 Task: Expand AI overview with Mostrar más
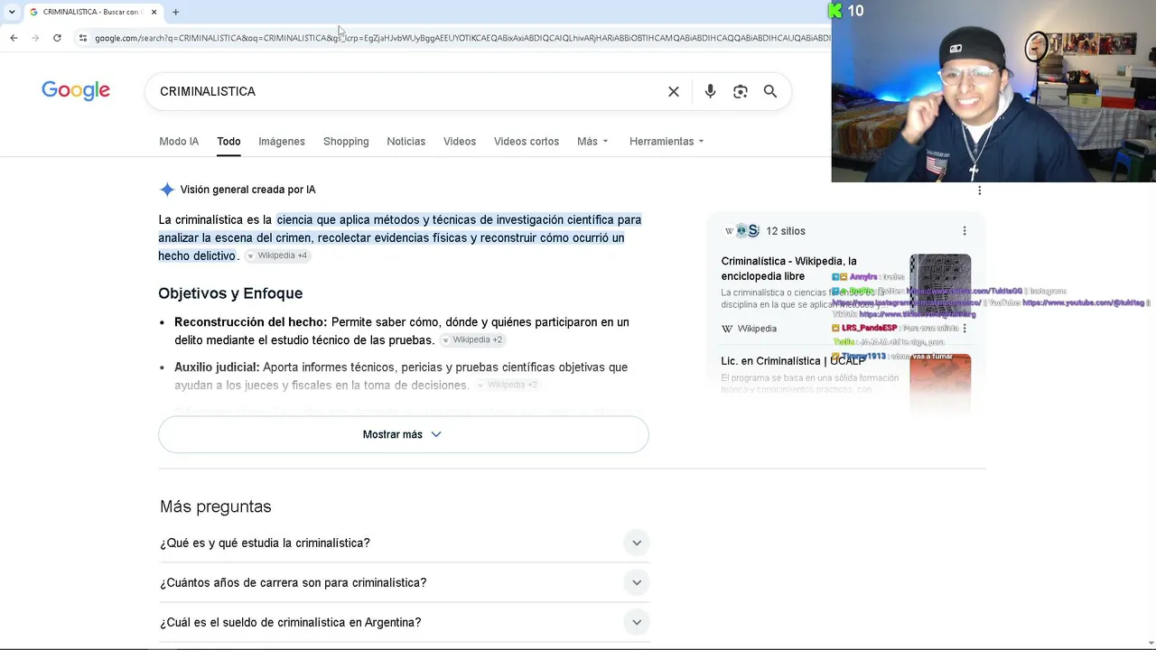[403, 434]
